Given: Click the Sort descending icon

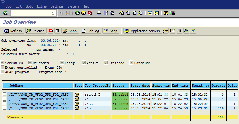Looking at the screenshot, I should click(x=193, y=31).
